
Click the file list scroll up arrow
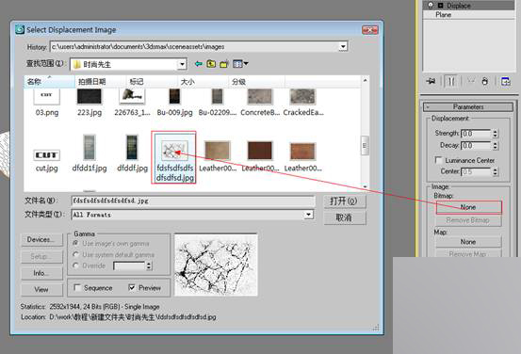click(365, 80)
